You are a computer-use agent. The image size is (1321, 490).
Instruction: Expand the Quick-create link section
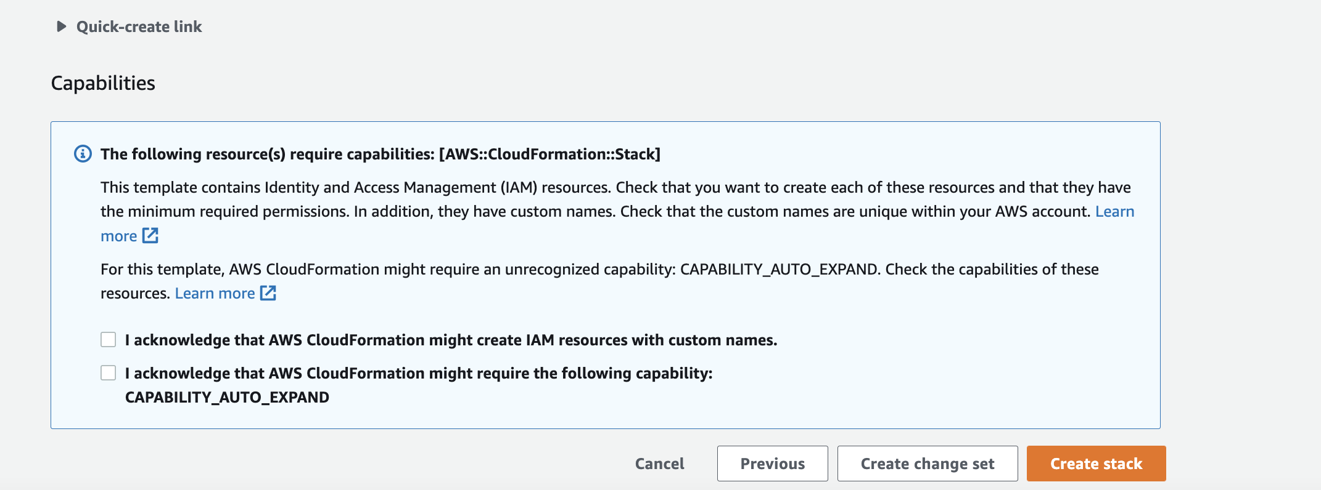[x=61, y=26]
